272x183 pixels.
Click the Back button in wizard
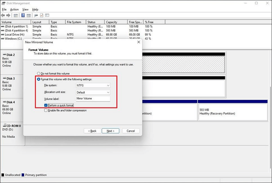92,131
